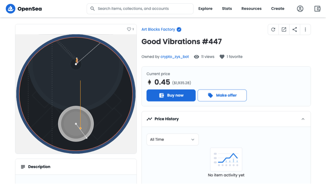The image size is (326, 184).
Task: Open the account profile icon
Action: point(300,9)
